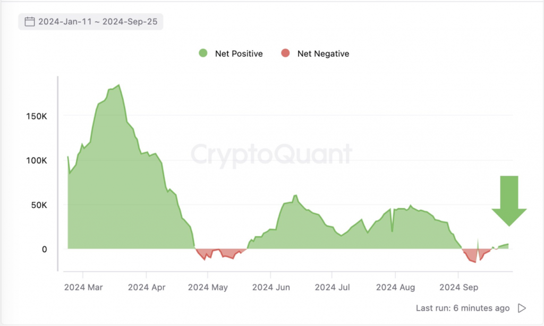Click the calendar icon in date selector
The image size is (544, 326).
pos(30,22)
